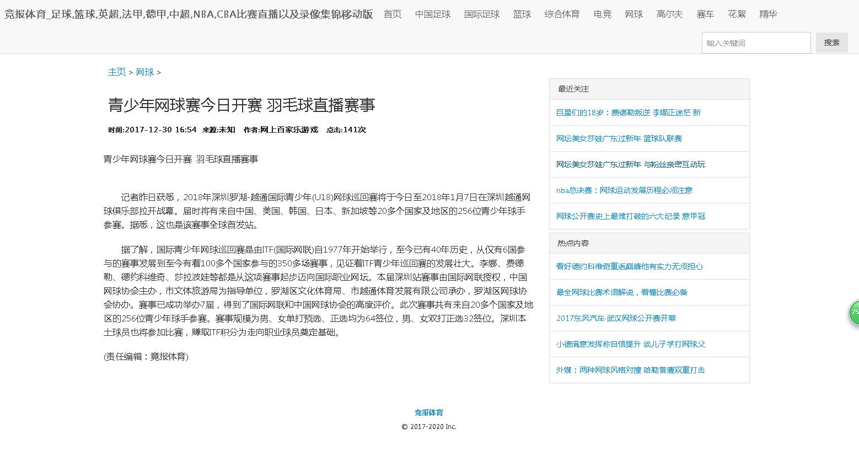The image size is (859, 472).
Task: Open the 中国足球 navigation item
Action: tap(432, 14)
